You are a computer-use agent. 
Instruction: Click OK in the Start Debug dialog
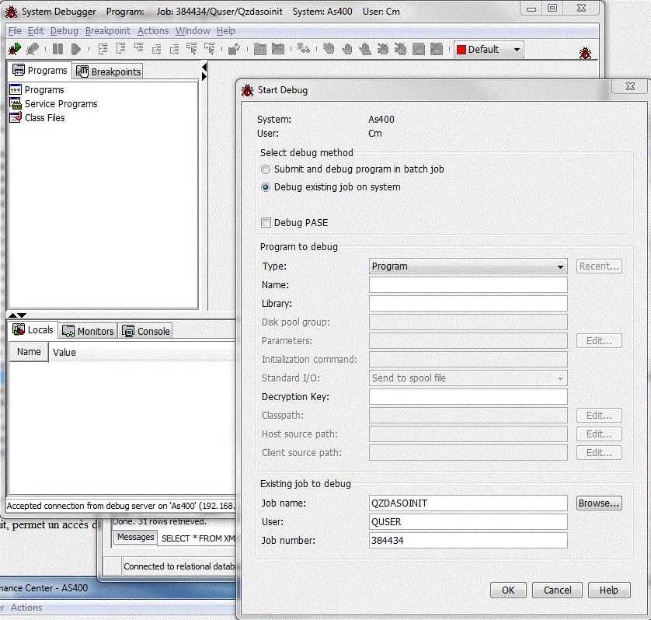[507, 590]
